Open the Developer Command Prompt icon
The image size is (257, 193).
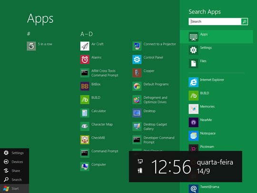click(x=137, y=140)
